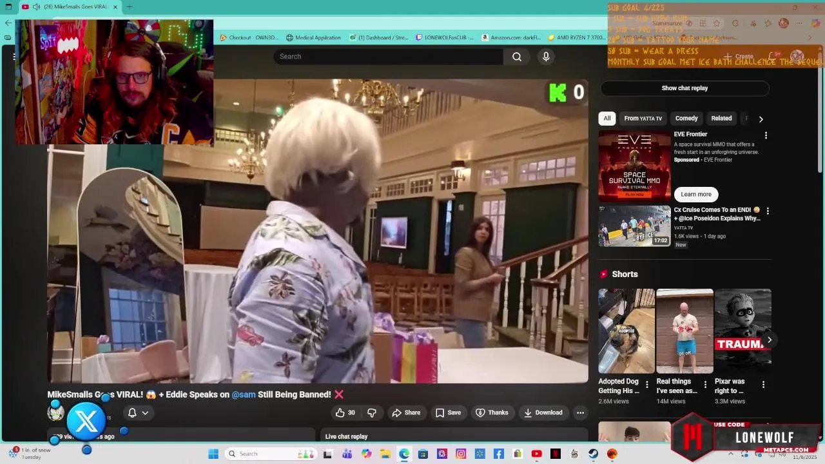The image size is (825, 464).
Task: Download the video
Action: 543,412
